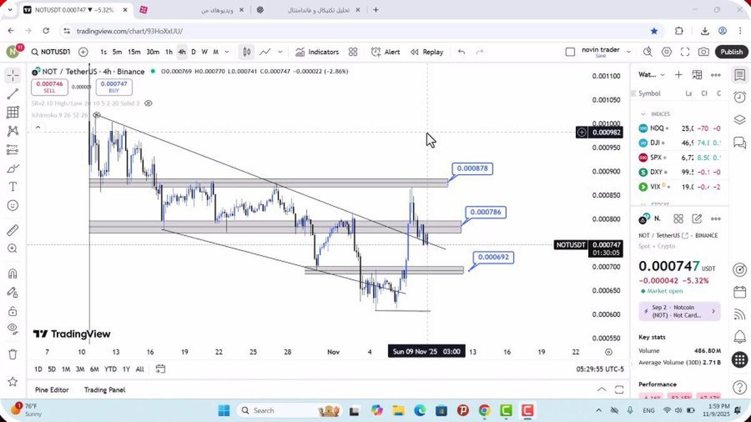This screenshot has height=422, width=751.
Task: Lock all drawing tools
Action: [x=13, y=311]
